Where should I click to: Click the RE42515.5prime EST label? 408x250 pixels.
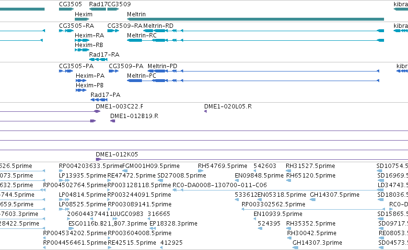pyautogui.click(x=132, y=243)
